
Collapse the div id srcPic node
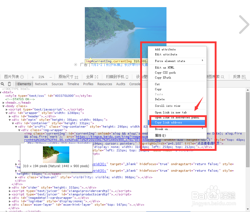(16, 127)
